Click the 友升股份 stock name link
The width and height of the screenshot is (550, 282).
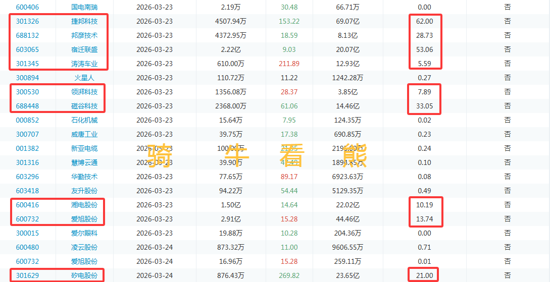(x=84, y=191)
